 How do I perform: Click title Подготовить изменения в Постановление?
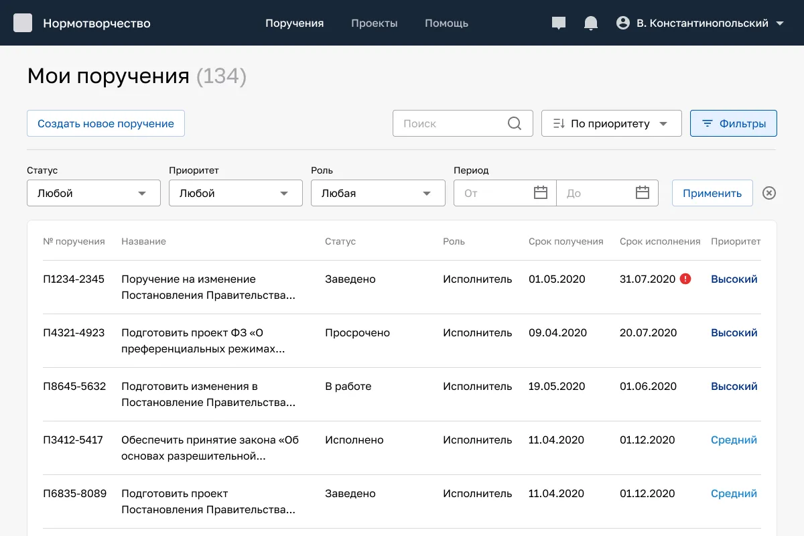click(208, 394)
